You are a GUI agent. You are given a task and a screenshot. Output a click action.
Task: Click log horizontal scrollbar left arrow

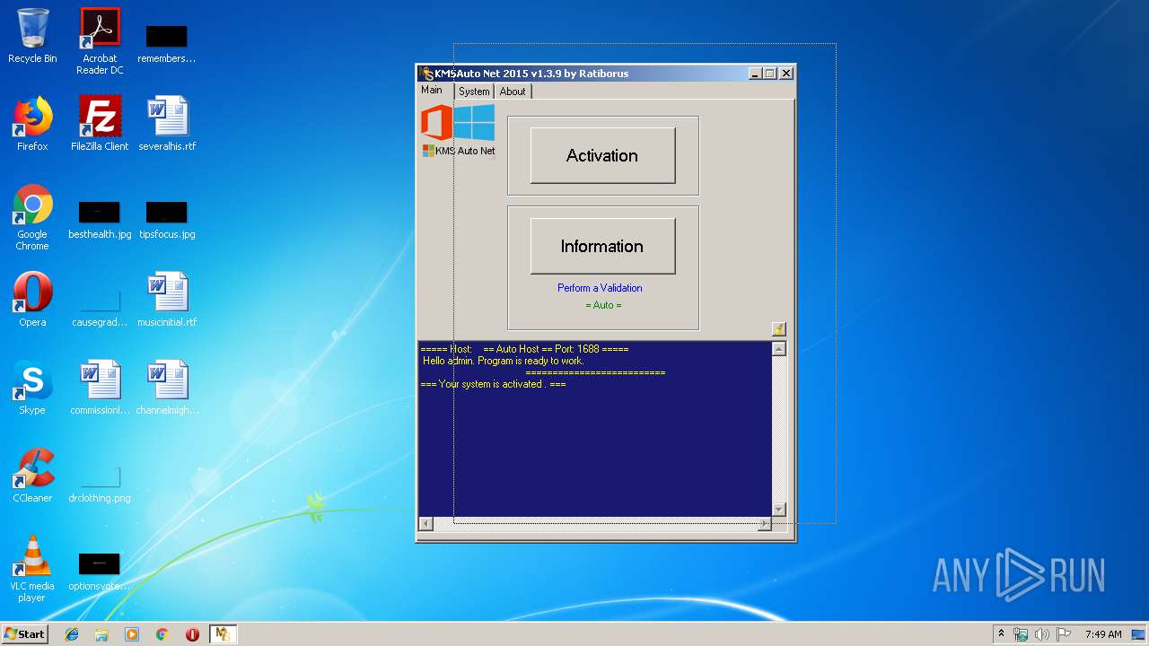(x=426, y=524)
